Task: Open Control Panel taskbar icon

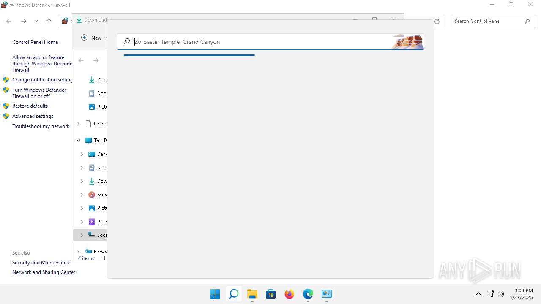Action: coord(326,294)
